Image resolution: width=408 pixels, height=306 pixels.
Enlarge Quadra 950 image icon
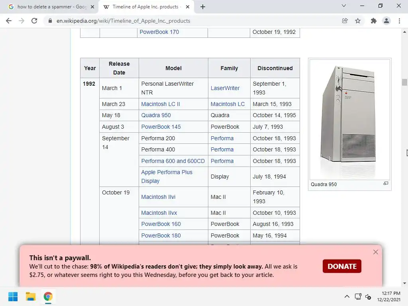tap(386, 183)
